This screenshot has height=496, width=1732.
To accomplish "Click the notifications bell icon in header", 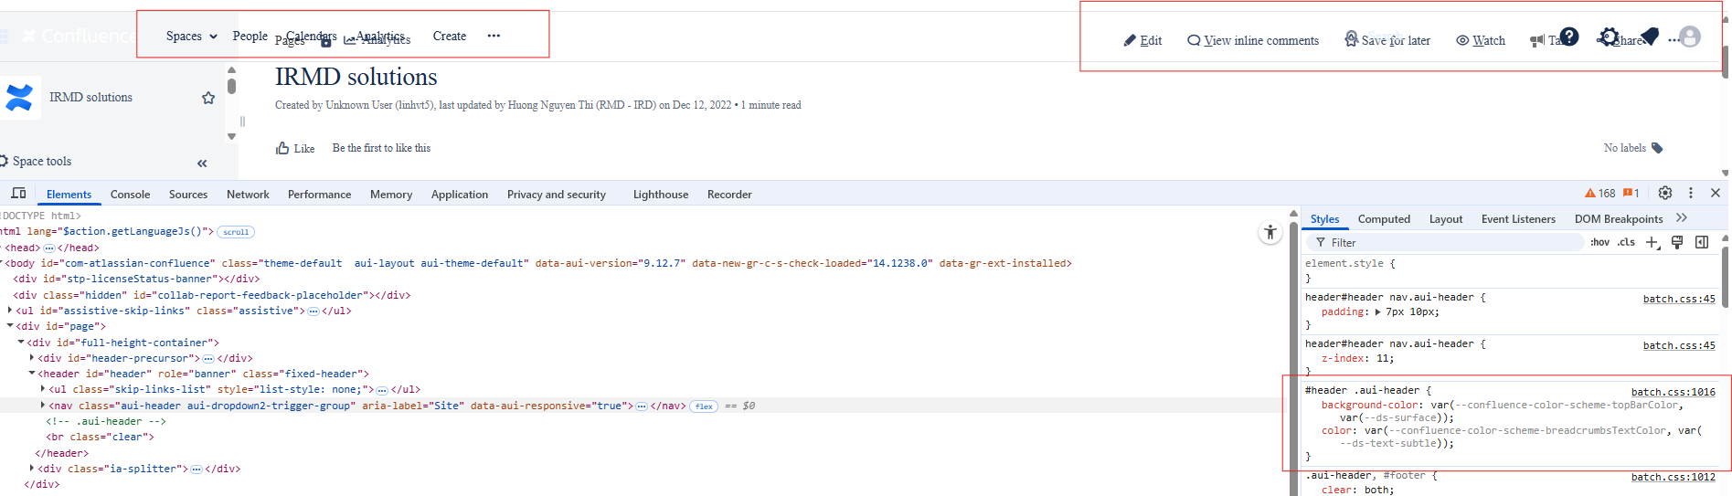I will [1649, 37].
